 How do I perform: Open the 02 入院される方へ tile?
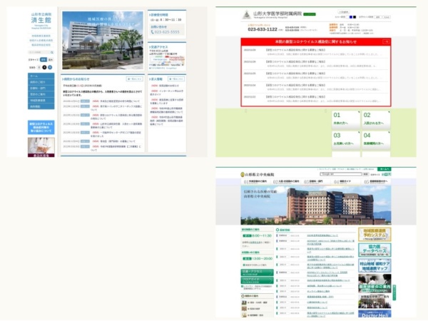(376, 118)
